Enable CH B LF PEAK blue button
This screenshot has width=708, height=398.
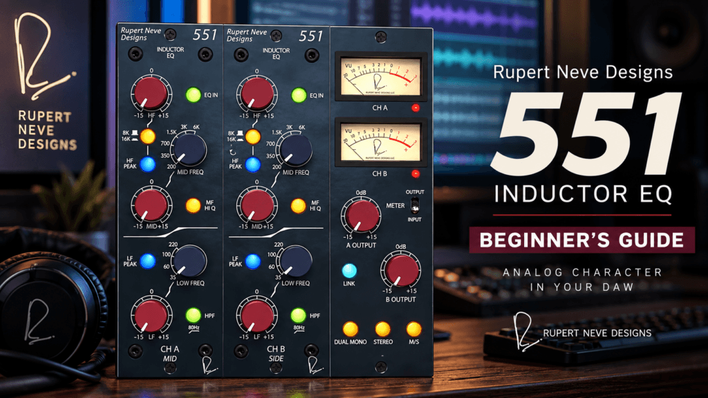(253, 261)
